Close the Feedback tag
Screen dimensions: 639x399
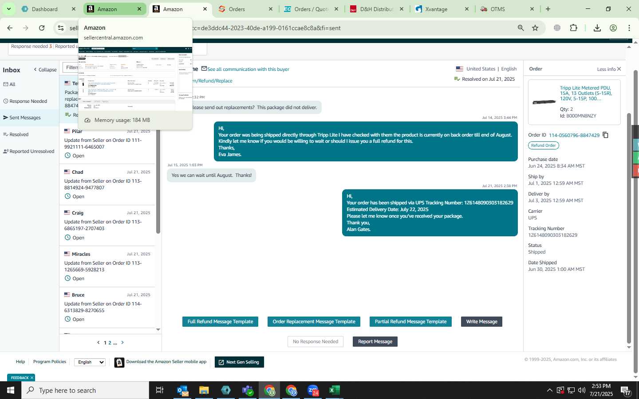click(32, 378)
